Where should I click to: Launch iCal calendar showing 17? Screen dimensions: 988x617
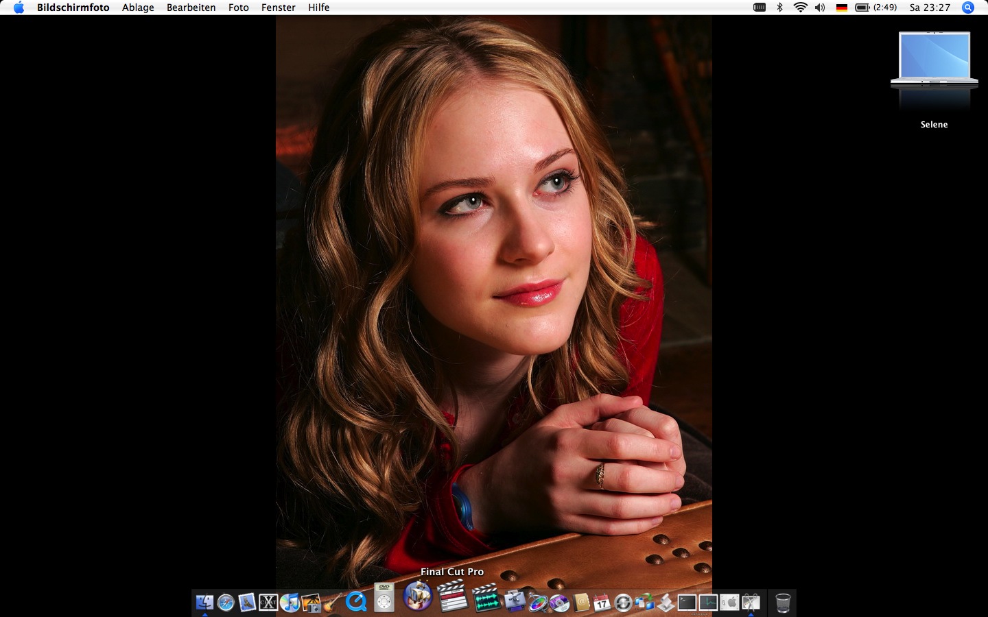[x=602, y=603]
